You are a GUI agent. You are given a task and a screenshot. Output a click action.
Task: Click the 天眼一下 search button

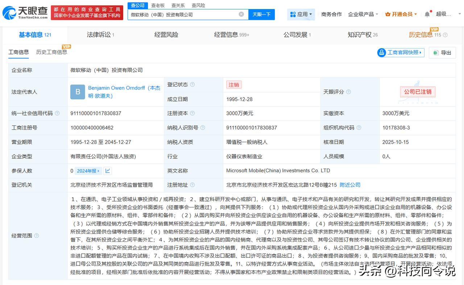pos(261,14)
